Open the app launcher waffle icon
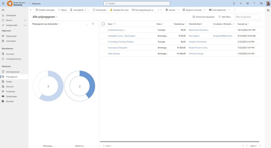271x148 pixels. click(x=3, y=3)
